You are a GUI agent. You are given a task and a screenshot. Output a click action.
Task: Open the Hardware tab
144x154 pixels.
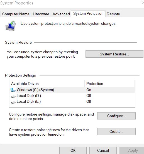point(41,14)
